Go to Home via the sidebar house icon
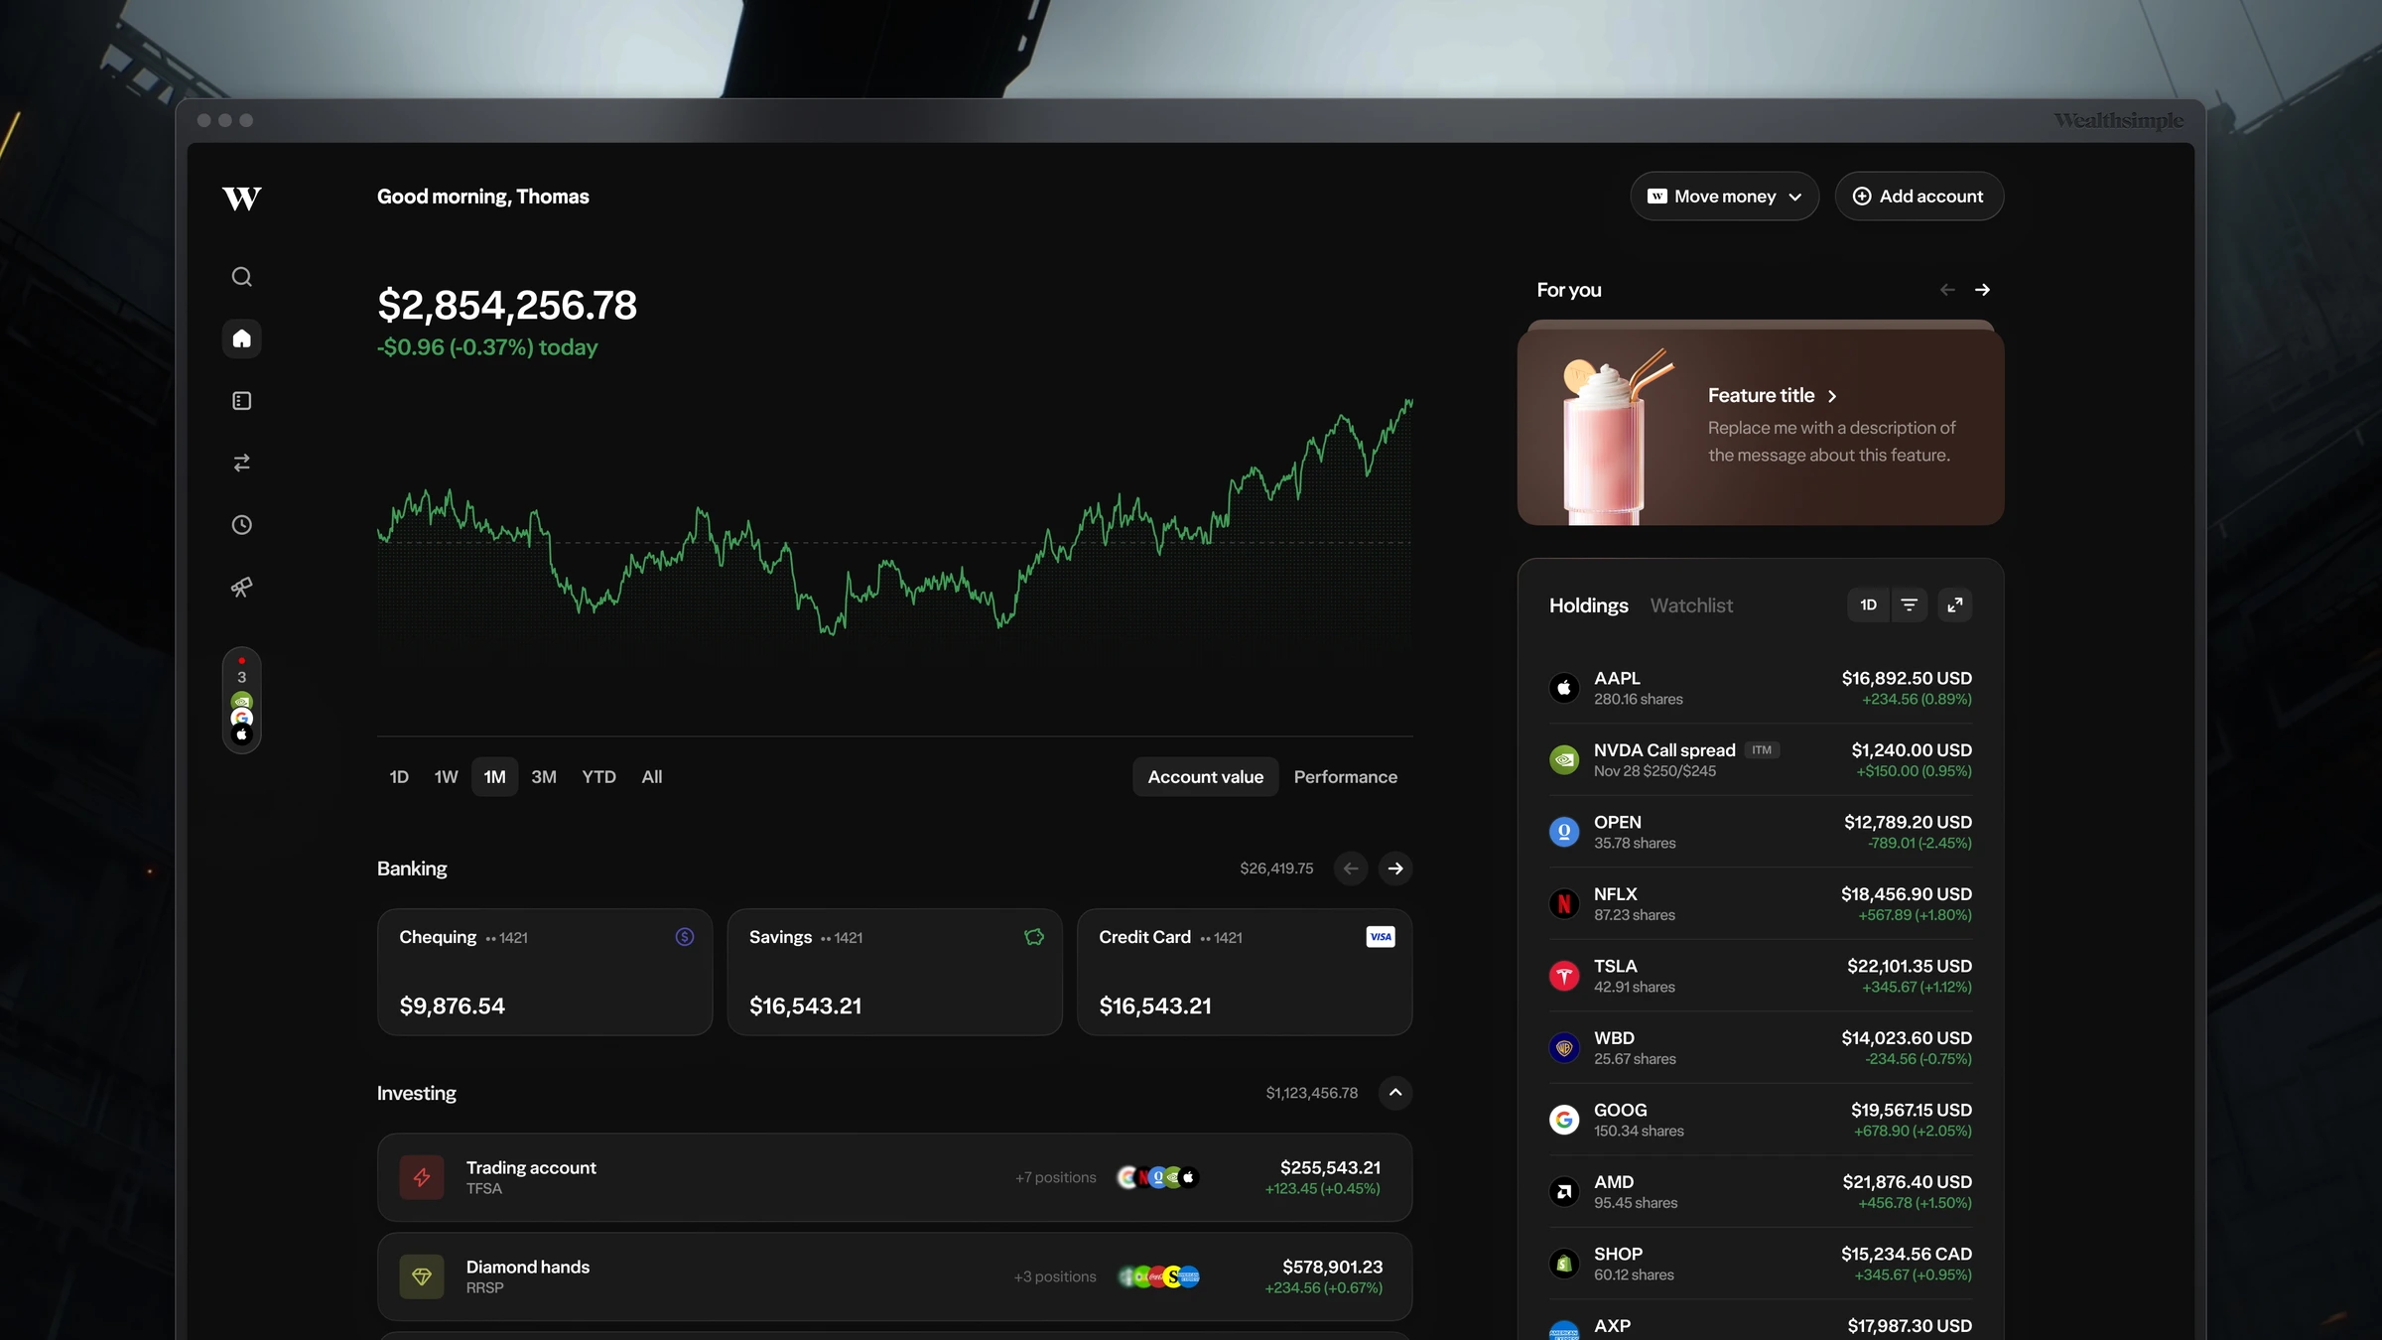 click(x=241, y=338)
